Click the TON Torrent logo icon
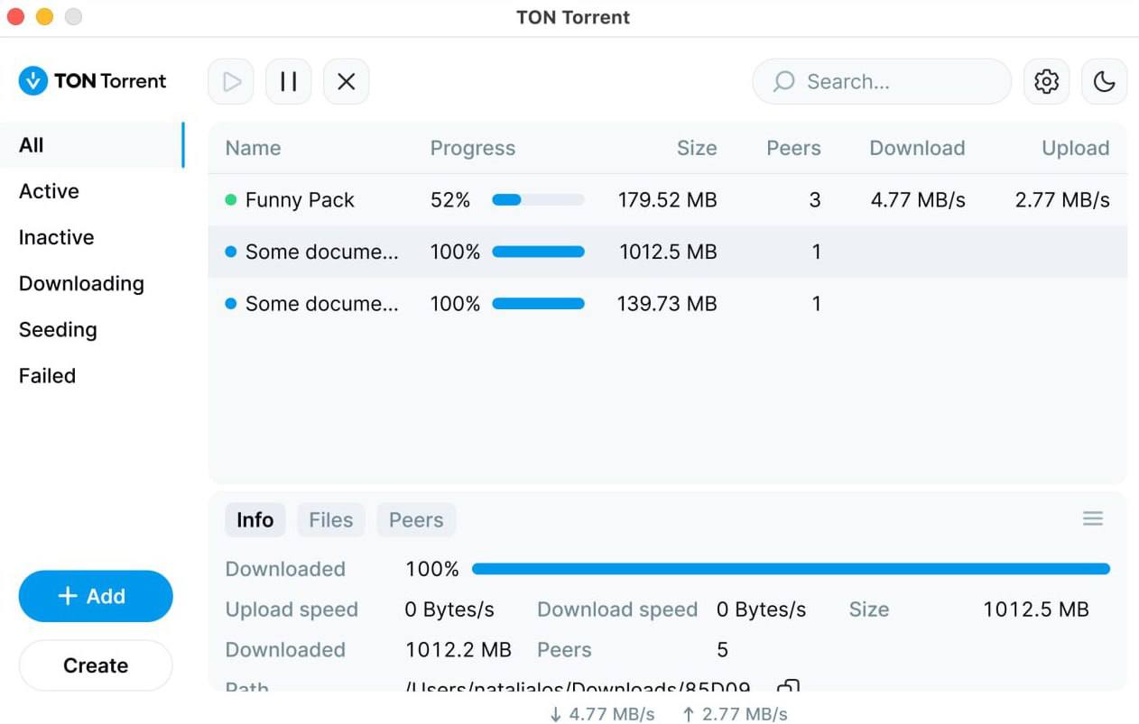 click(x=32, y=81)
